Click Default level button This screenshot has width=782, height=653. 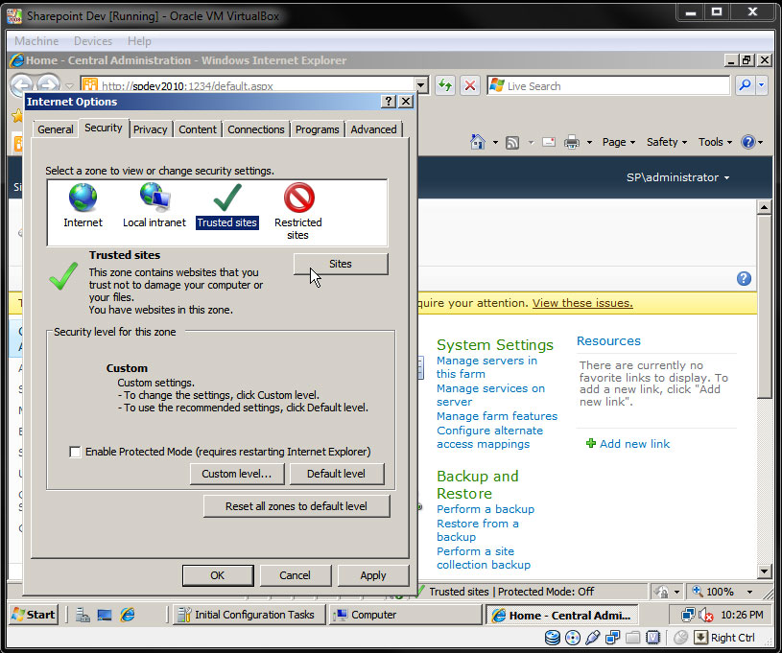(x=336, y=474)
